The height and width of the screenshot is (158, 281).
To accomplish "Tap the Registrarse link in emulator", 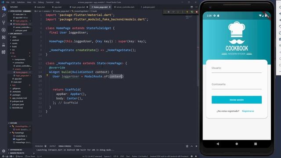I will point(248,111).
